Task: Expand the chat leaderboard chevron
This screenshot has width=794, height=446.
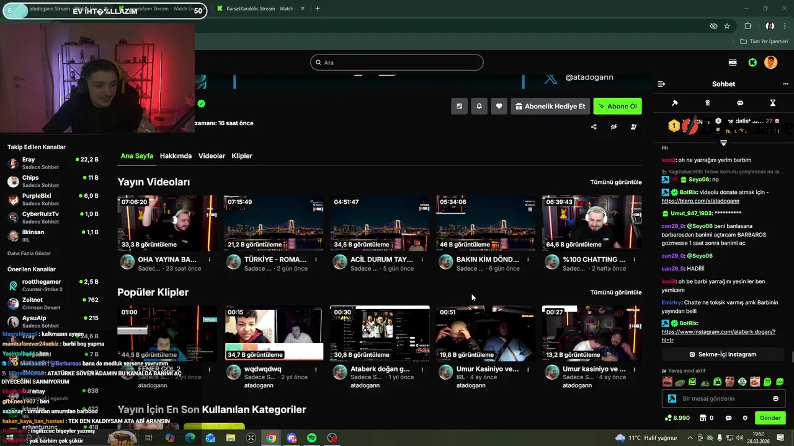Action: [723, 142]
